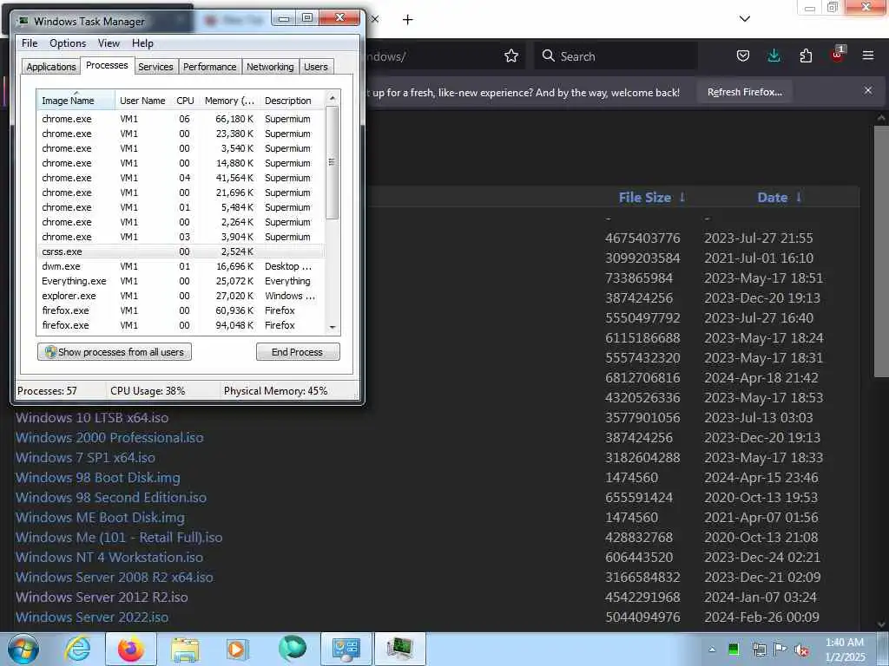Open Windows Explorer folder taskbar icon
The height and width of the screenshot is (666, 889).
185,649
